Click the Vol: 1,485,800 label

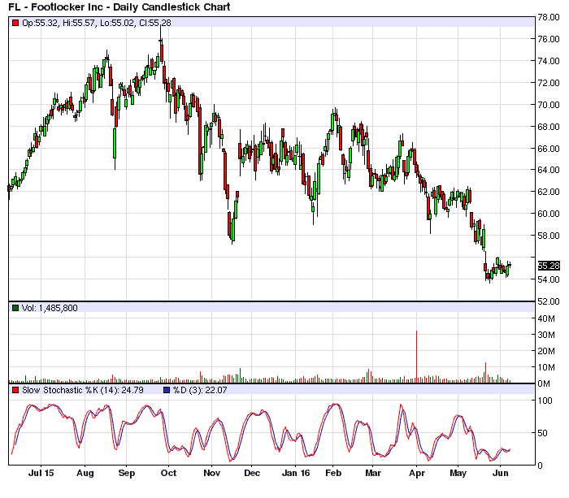(50, 308)
